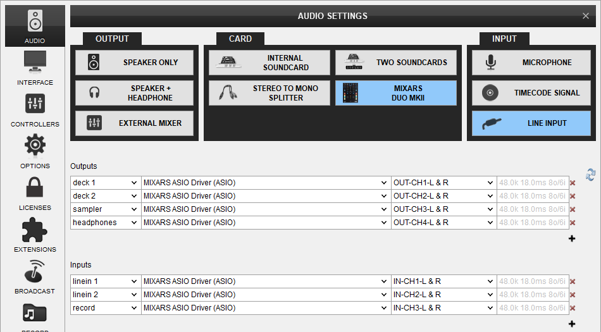This screenshot has width=601, height=332.
Task: Go to Options gear section
Action: tap(35, 151)
